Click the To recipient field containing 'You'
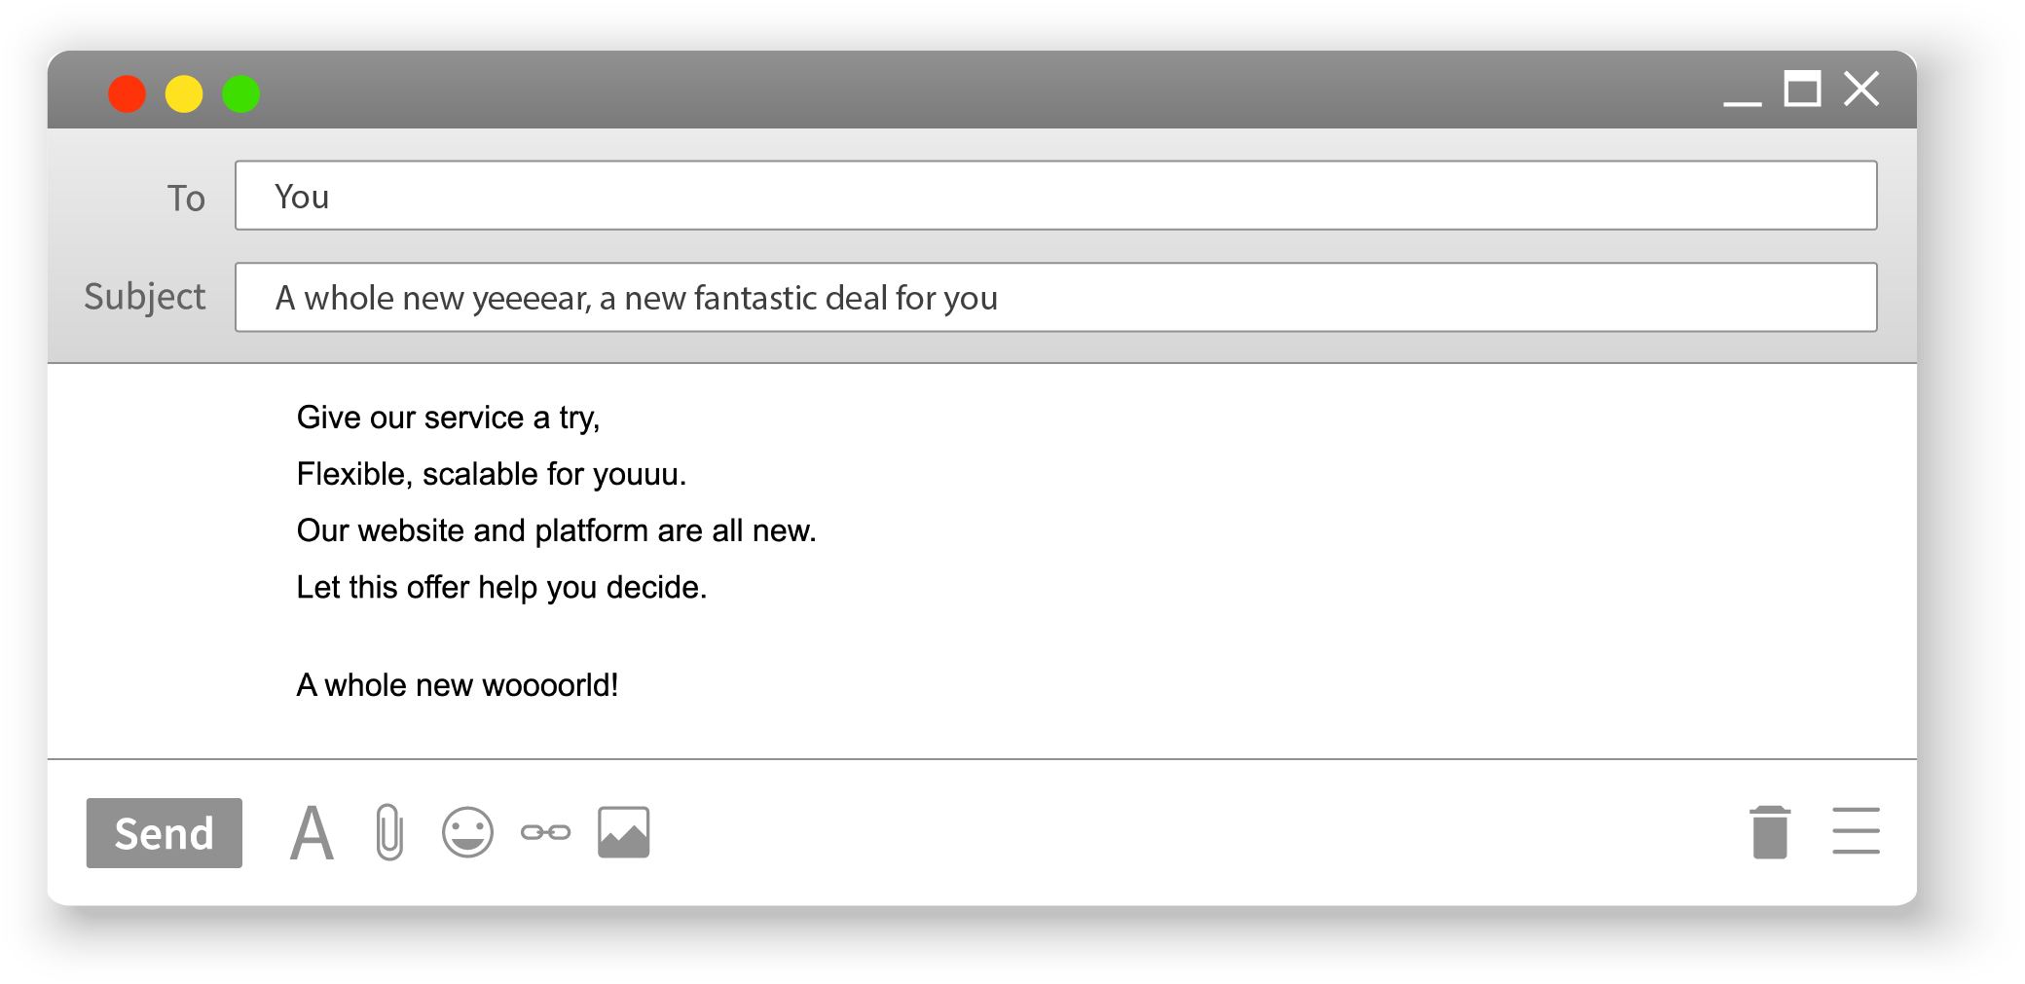Screen dimensions: 2025x984 coord(1055,196)
